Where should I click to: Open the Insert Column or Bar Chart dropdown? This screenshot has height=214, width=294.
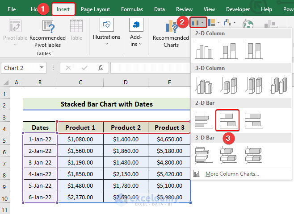coord(197,22)
